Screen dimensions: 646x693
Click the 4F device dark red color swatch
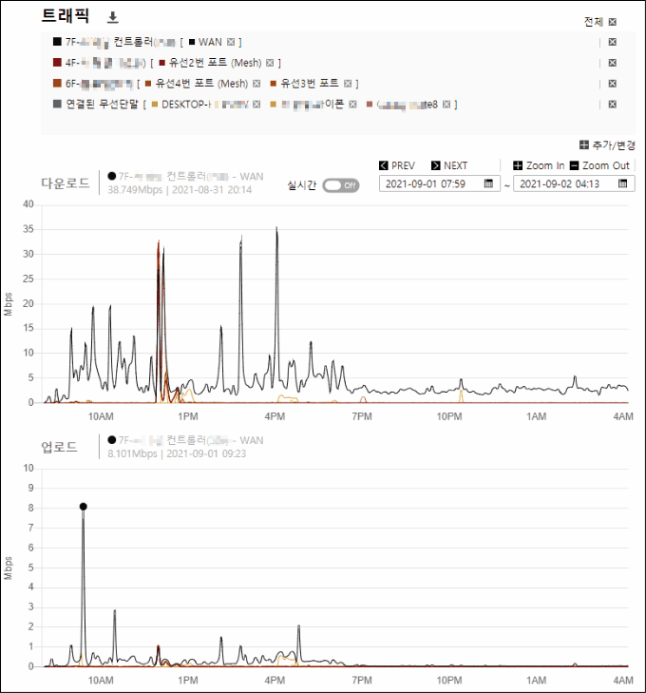click(57, 63)
